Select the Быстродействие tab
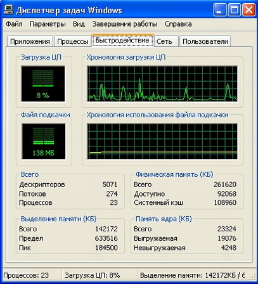 pos(122,40)
